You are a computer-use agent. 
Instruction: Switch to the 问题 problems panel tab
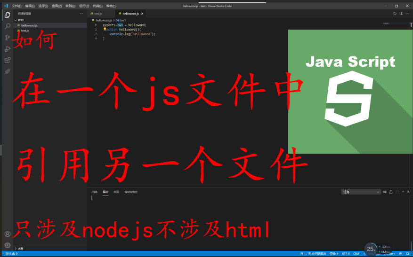click(95, 192)
